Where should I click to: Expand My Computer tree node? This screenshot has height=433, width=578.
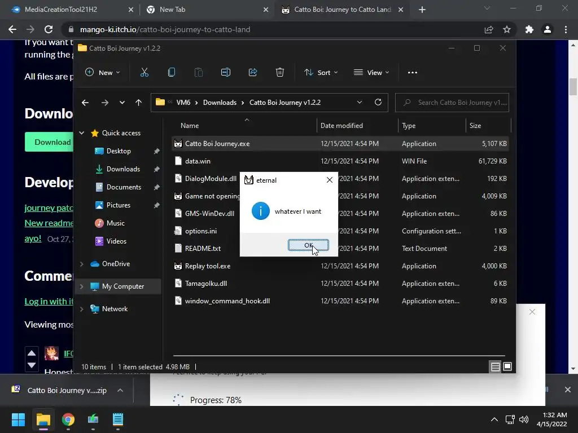(x=82, y=286)
